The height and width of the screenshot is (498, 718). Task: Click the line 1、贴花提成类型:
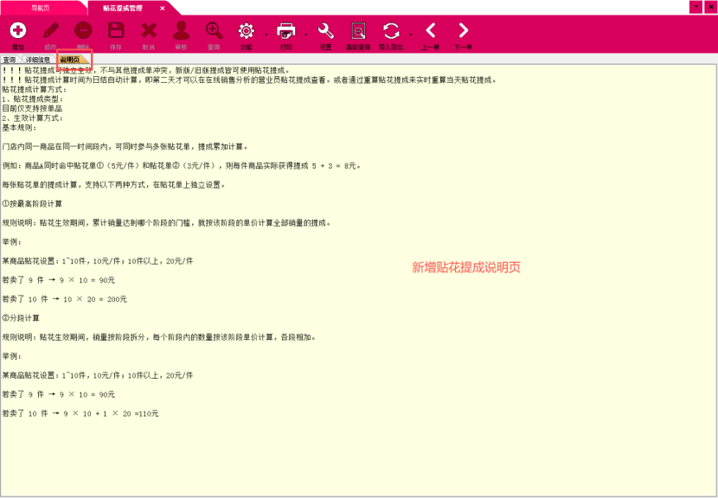(x=33, y=99)
